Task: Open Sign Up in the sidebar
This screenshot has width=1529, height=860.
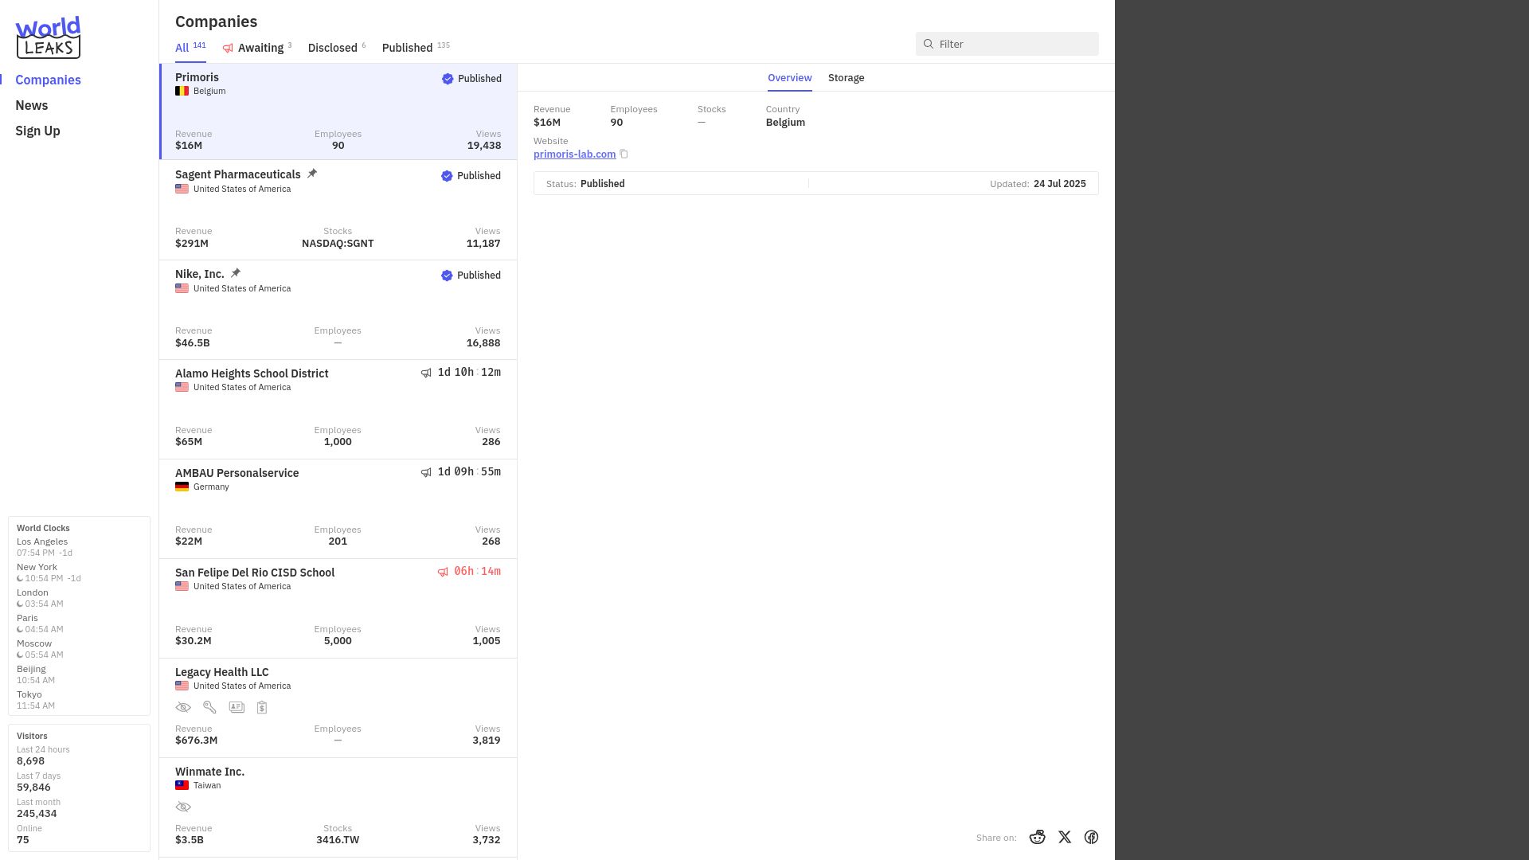Action: pos(37,131)
